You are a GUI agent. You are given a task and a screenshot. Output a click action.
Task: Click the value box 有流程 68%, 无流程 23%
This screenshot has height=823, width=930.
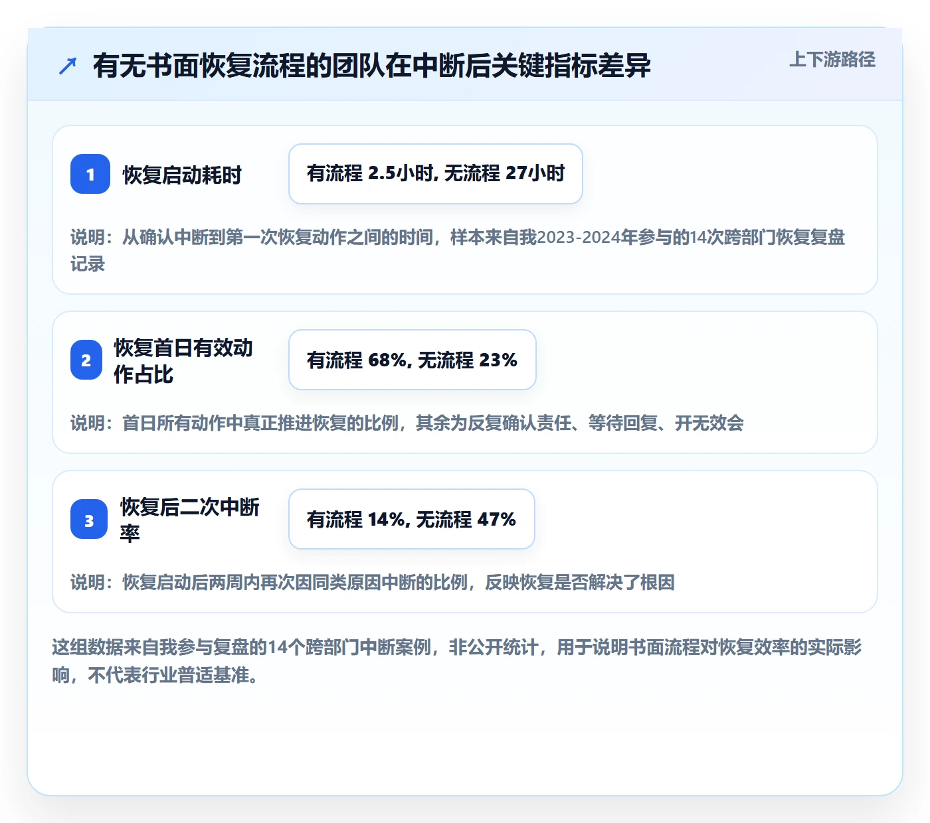click(x=413, y=360)
